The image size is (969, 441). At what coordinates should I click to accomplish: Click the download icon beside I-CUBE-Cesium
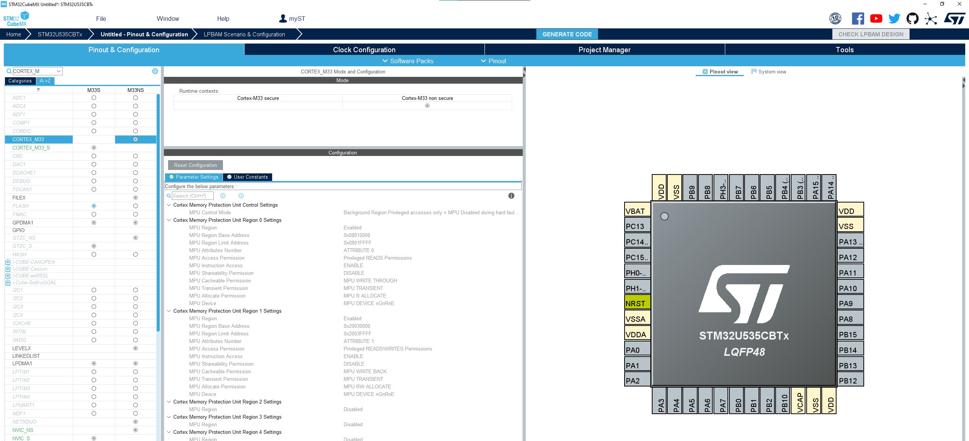tap(8, 269)
